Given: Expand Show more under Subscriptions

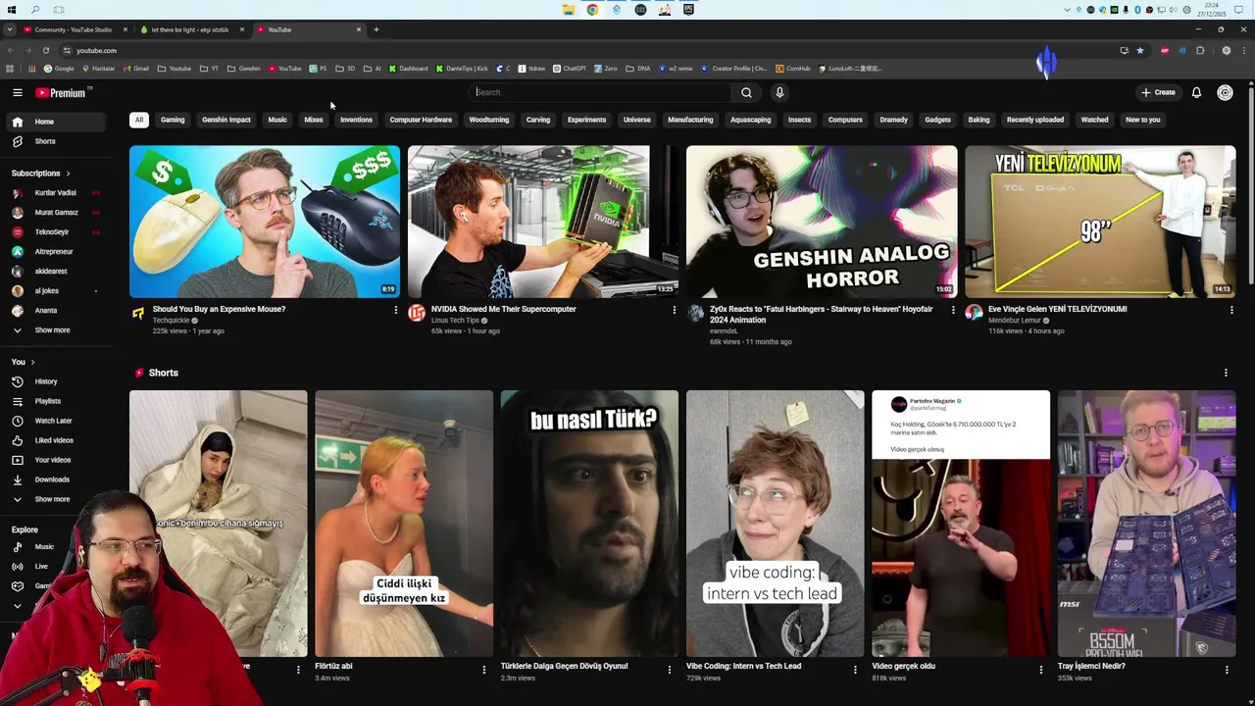Looking at the screenshot, I should [x=53, y=330].
